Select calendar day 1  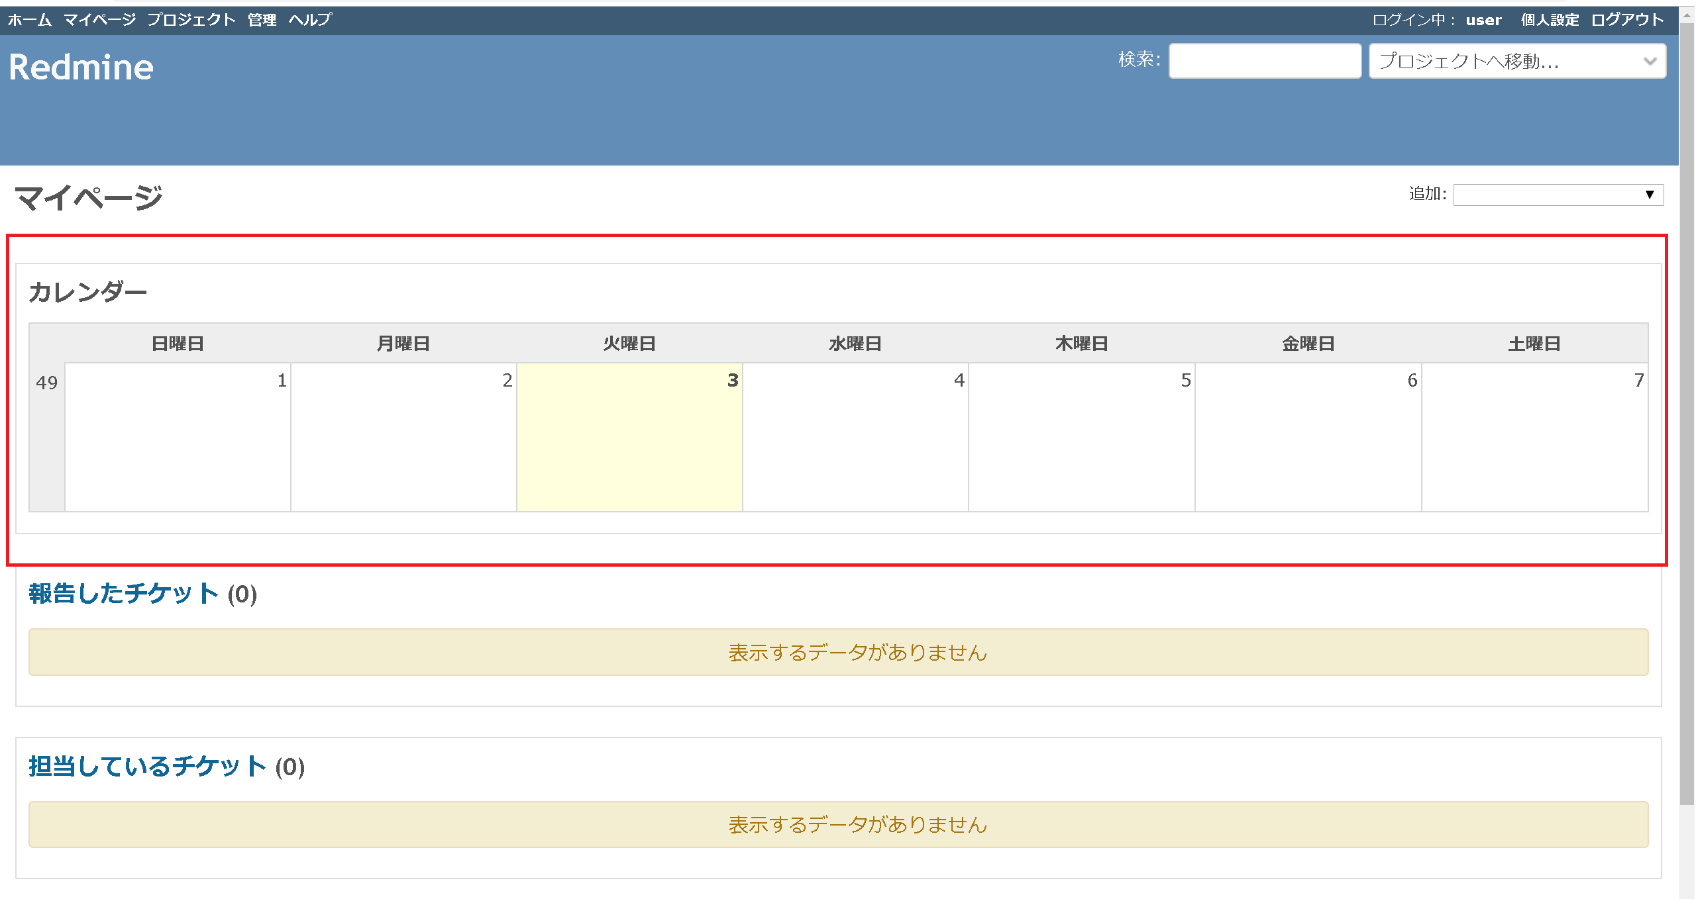[178, 437]
